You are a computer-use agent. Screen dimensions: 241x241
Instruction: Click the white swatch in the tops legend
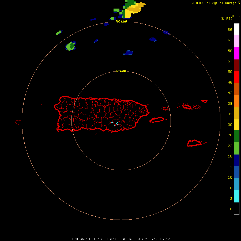tap(236, 29)
